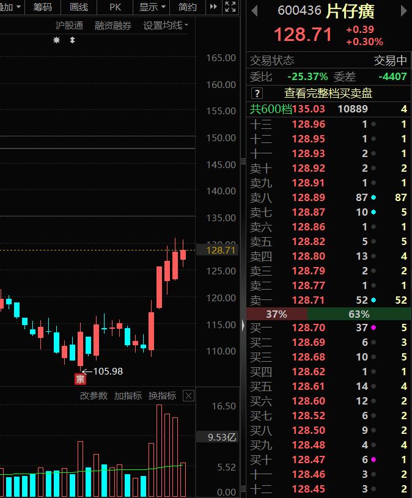Click the panel splitter handle beside 买一
The width and height of the screenshot is (412, 498).
(243, 326)
